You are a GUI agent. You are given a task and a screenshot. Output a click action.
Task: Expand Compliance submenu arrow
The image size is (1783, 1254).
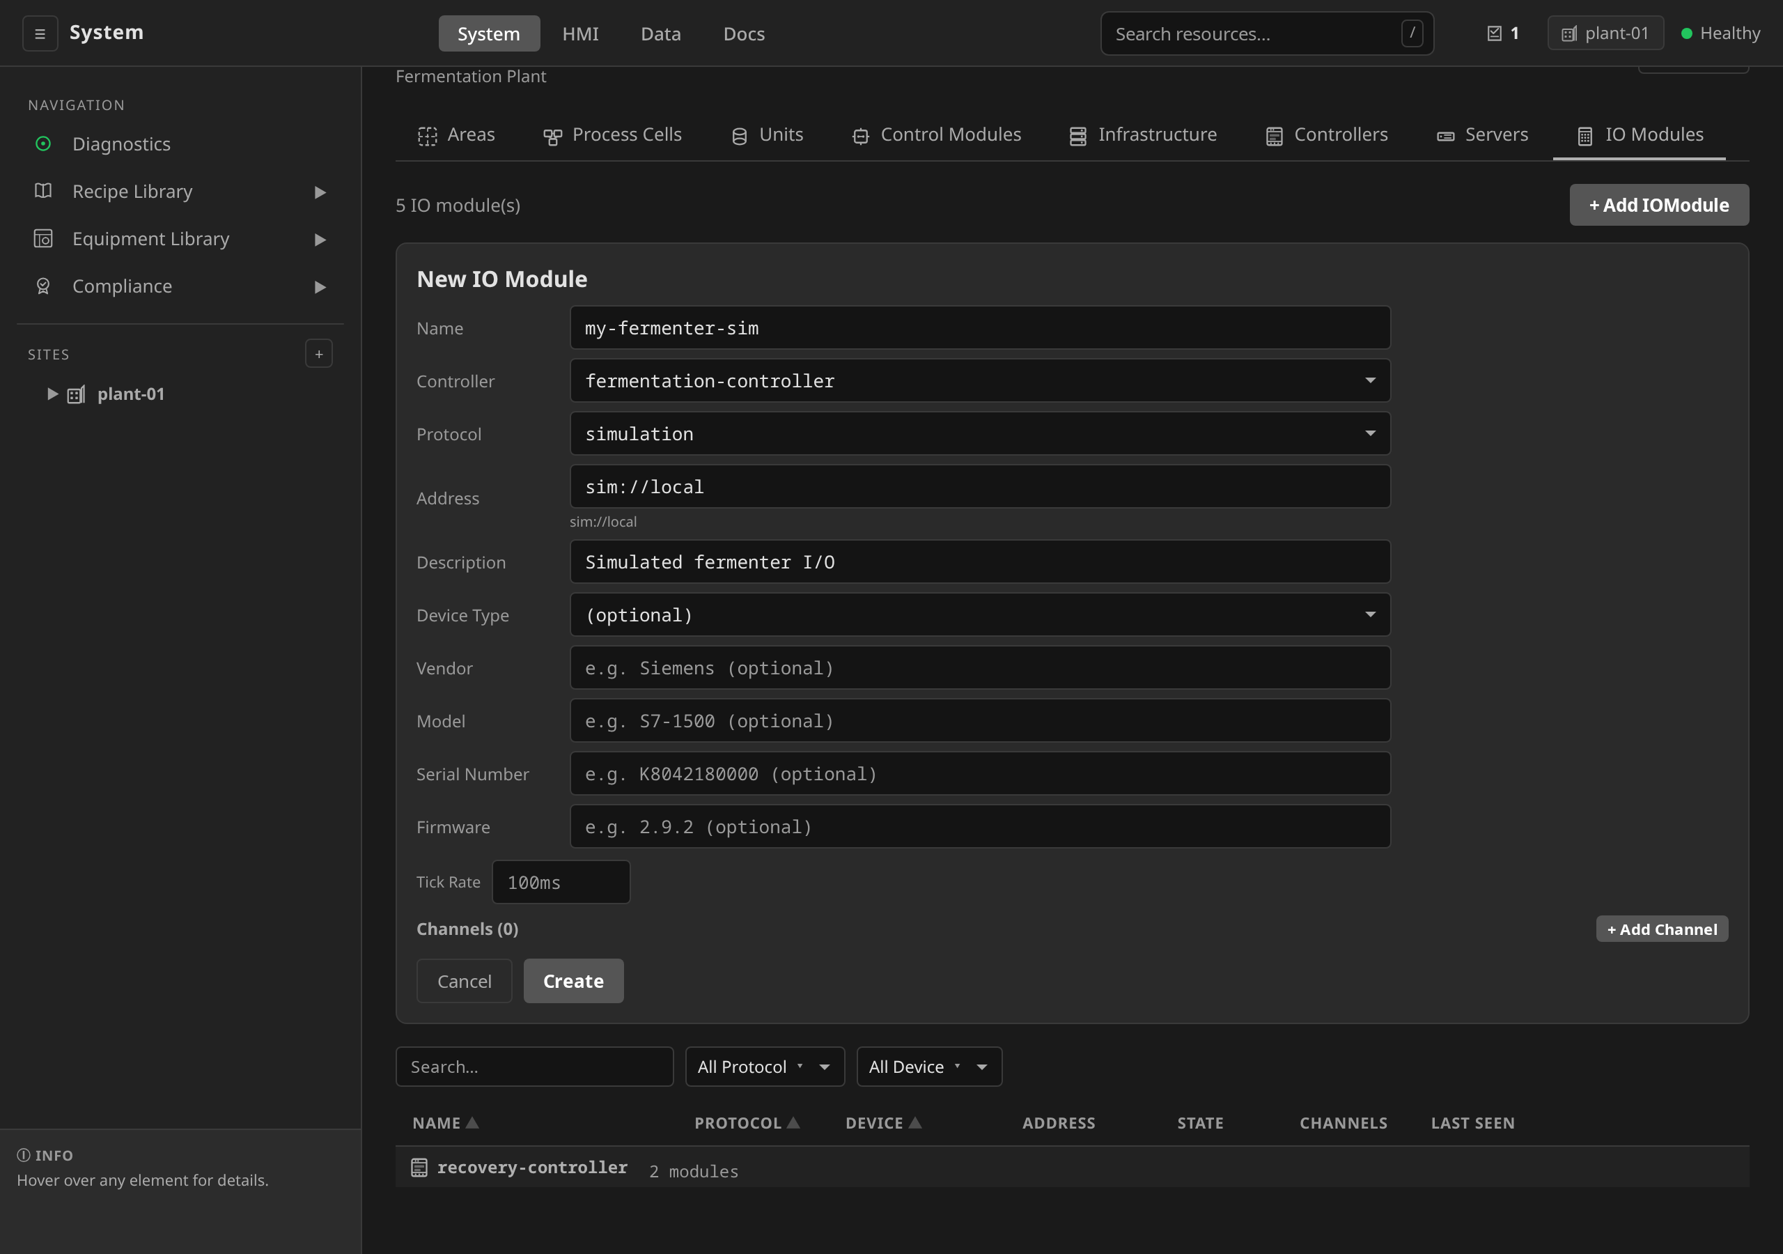tap(320, 287)
